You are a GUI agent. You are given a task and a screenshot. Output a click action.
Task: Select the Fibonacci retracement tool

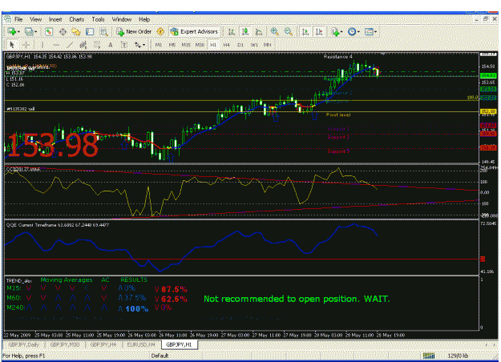tap(97, 45)
